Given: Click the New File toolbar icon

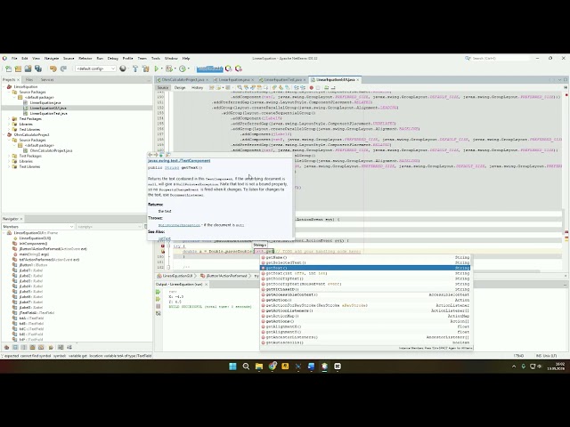Looking at the screenshot, I should click(8, 68).
